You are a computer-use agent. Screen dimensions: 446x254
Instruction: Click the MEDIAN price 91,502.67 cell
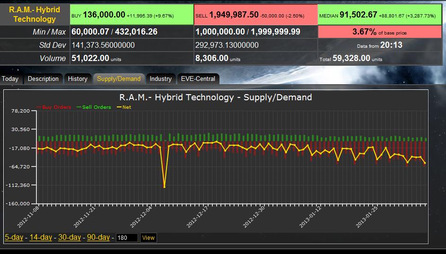379,15
